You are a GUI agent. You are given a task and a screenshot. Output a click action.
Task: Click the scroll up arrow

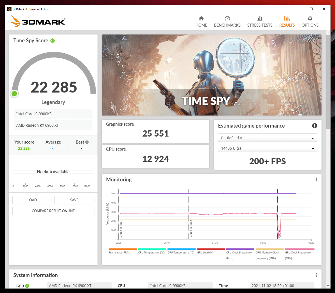(x=328, y=33)
